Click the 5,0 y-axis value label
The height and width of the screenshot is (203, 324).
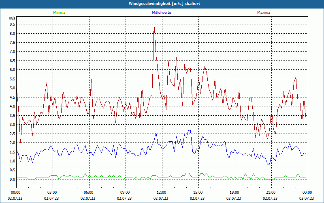pyautogui.click(x=12, y=88)
